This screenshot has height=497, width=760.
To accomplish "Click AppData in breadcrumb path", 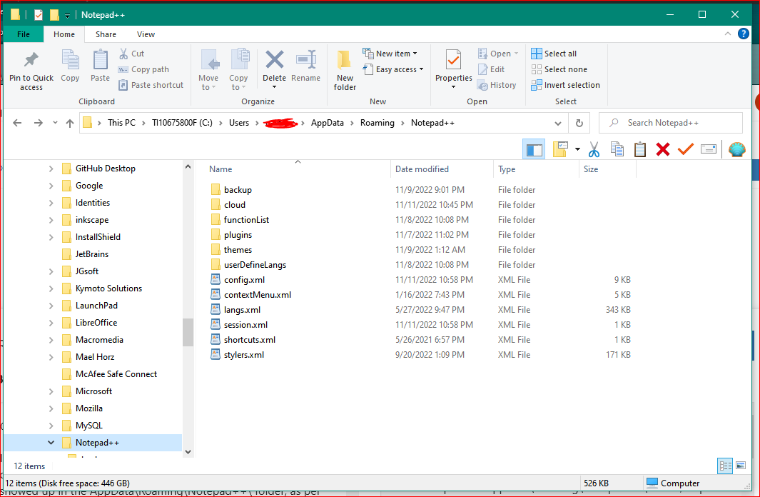I will click(x=327, y=123).
